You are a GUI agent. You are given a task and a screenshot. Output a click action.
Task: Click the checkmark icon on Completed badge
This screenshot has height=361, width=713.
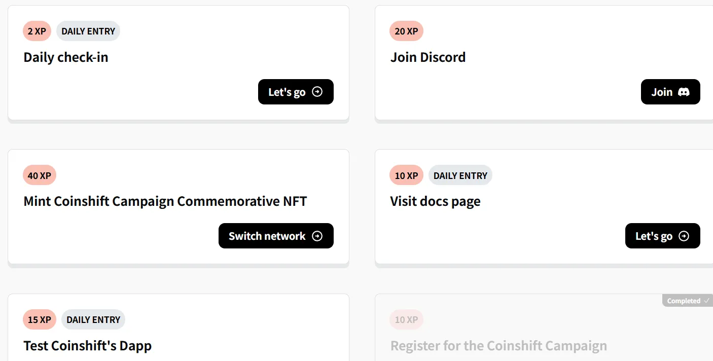707,301
